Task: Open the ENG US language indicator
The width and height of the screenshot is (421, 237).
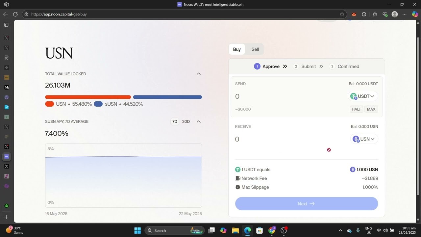Action: click(x=368, y=230)
